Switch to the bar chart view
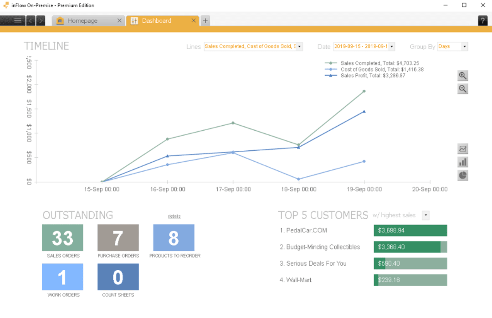Viewport: 492px width, 318px height. pos(462,162)
